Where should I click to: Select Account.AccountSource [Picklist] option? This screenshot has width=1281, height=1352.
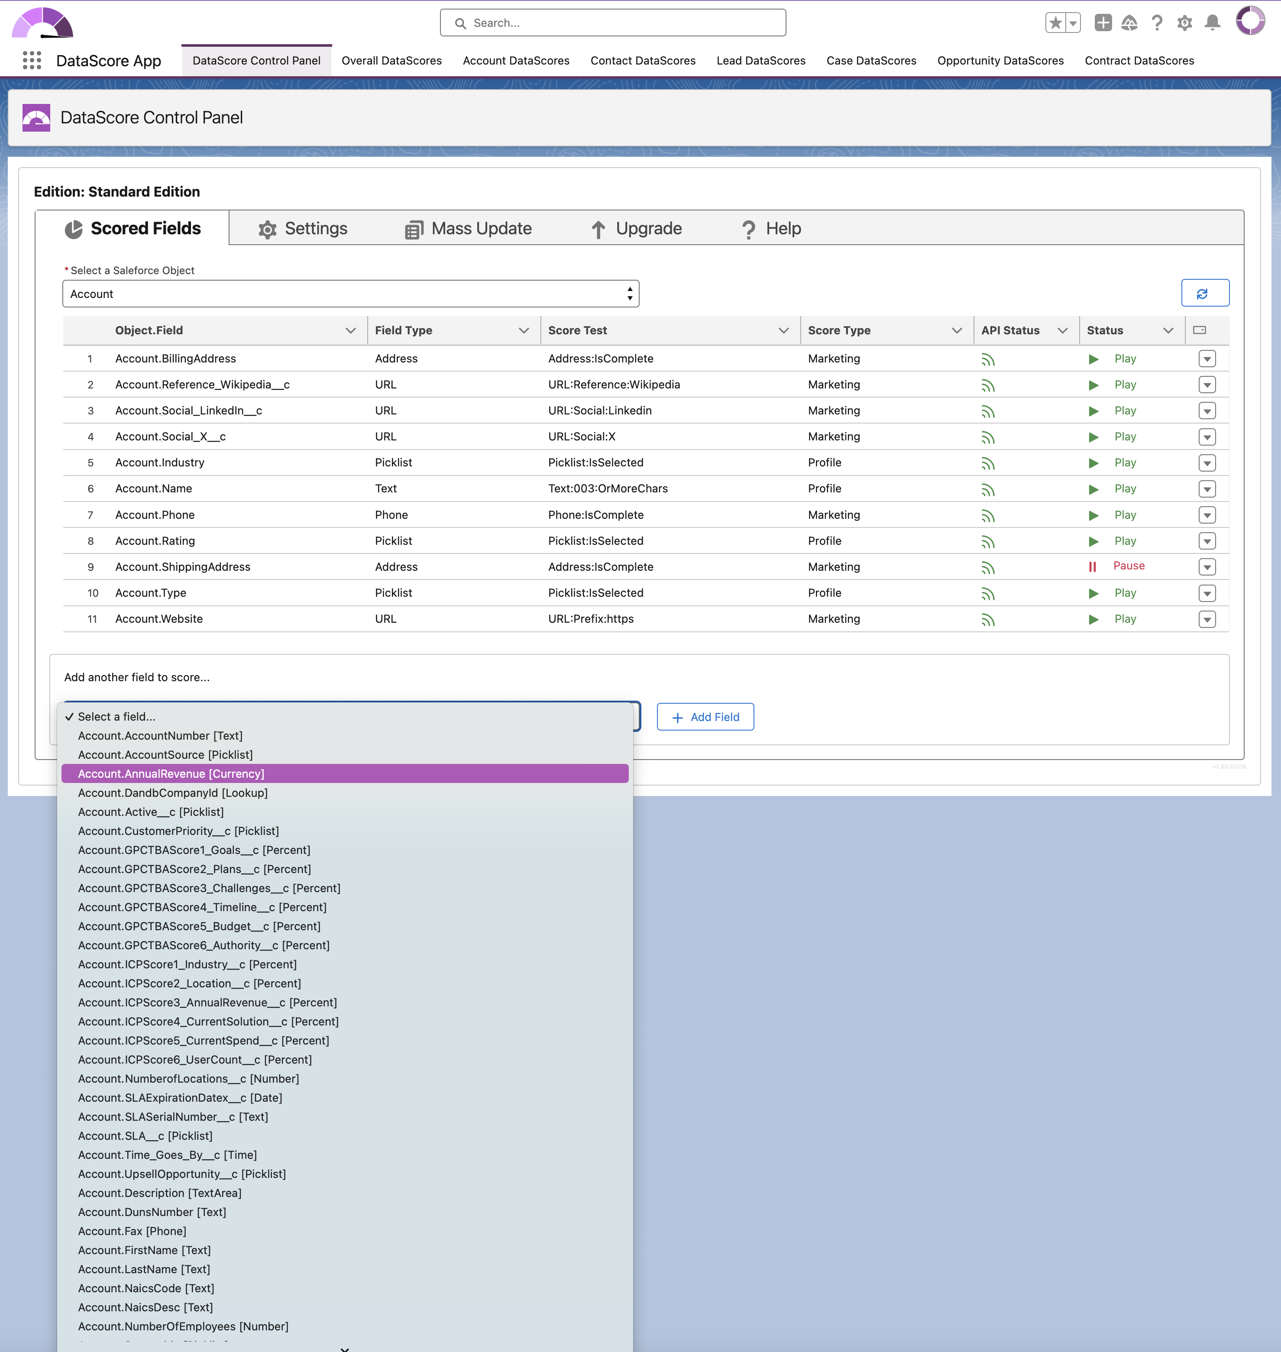click(x=345, y=754)
